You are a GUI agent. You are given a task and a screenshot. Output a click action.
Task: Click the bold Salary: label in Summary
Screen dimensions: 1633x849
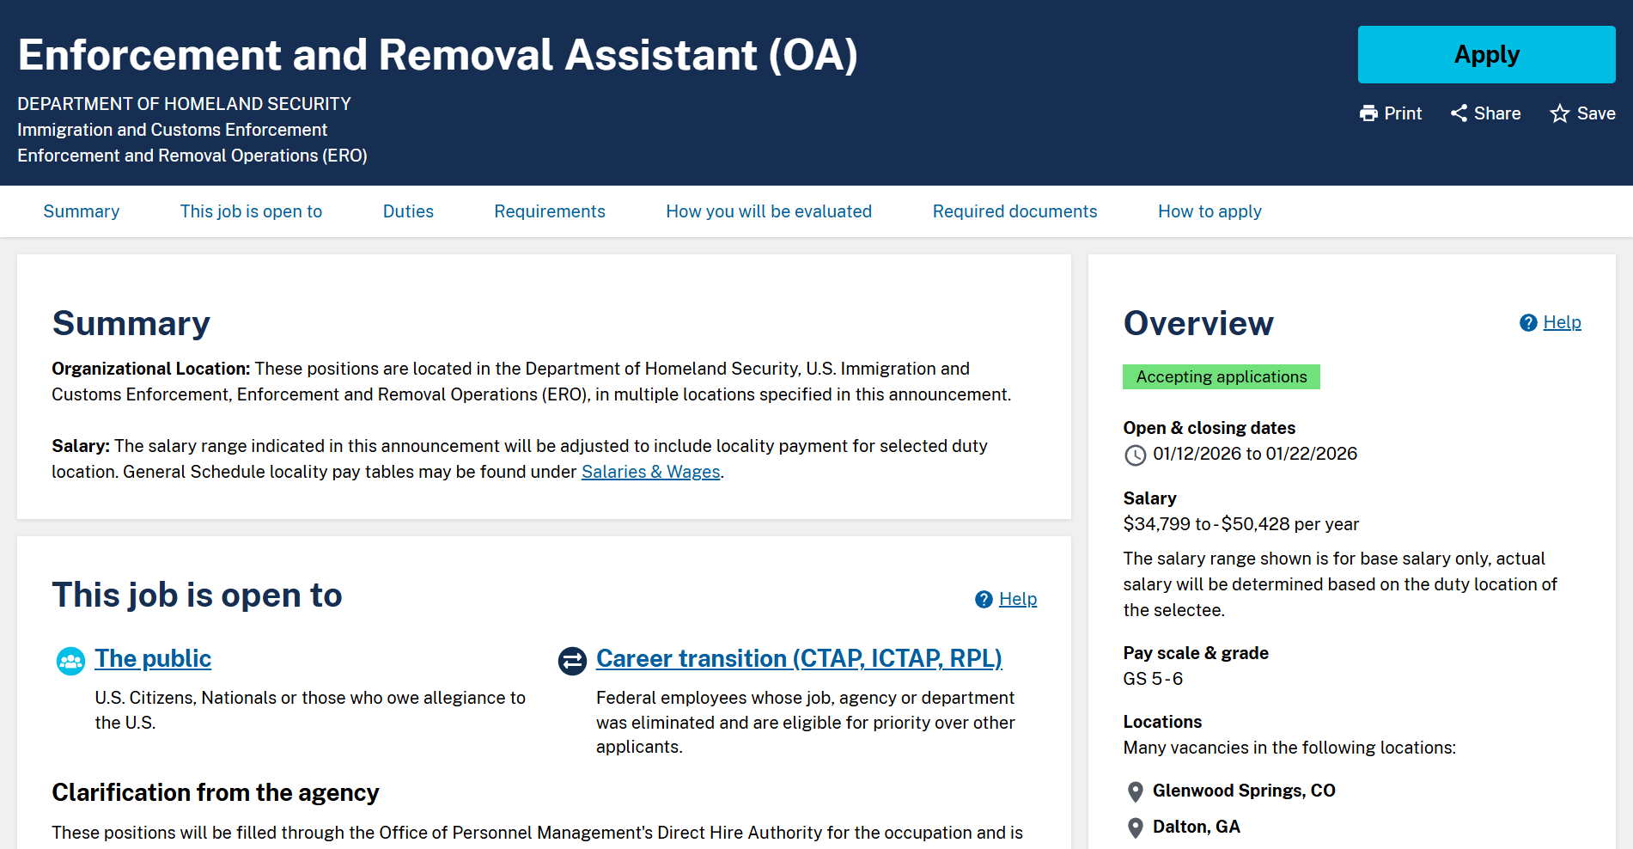[81, 446]
